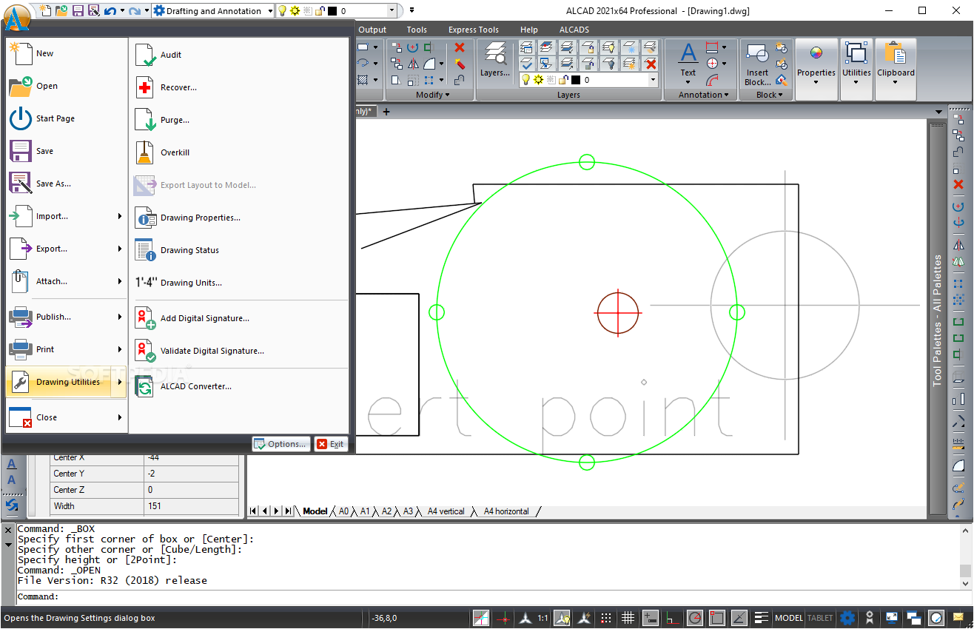Screen dimensions: 974x629
Task: Toggle snap dots in status bar
Action: coord(605,618)
